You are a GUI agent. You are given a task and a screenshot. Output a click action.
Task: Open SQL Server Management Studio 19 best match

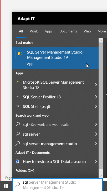(55, 58)
